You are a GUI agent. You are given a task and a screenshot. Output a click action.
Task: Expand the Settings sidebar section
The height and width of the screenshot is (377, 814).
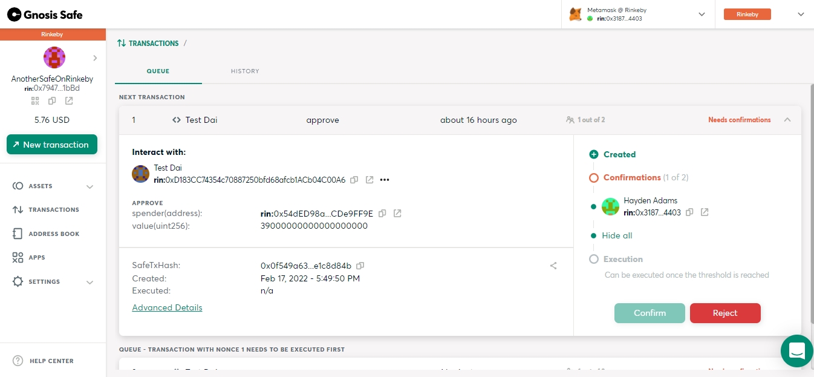[90, 282]
